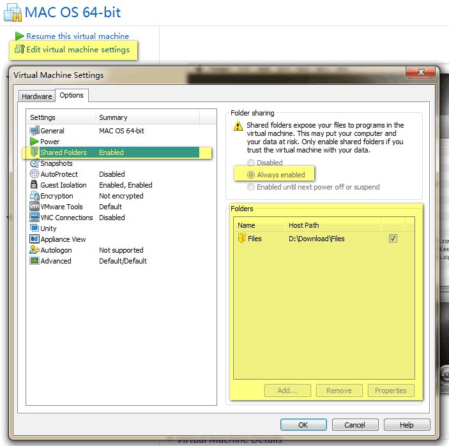Select the Always enabled radio button

click(251, 175)
